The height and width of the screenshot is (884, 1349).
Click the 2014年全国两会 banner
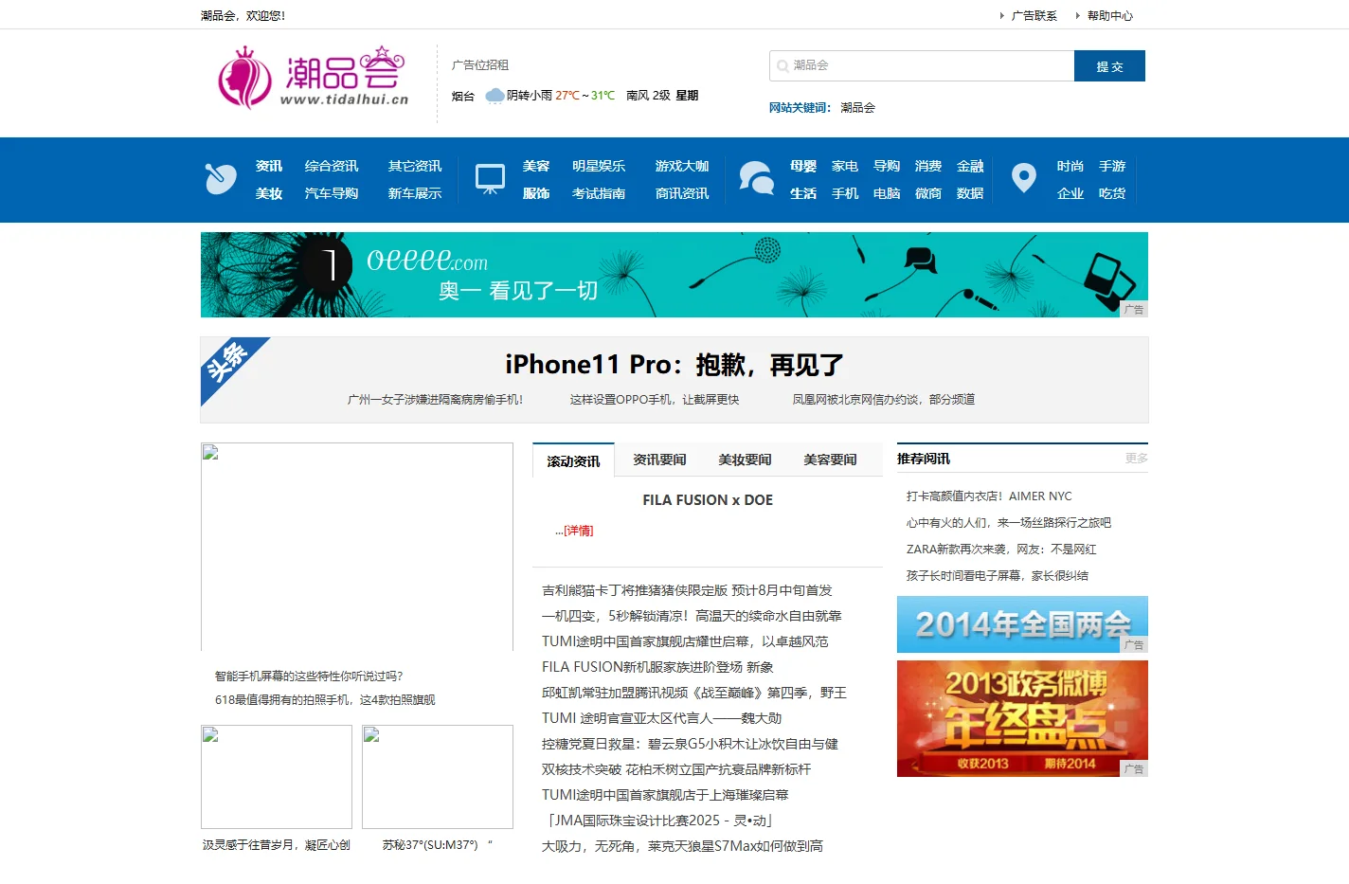click(1022, 624)
